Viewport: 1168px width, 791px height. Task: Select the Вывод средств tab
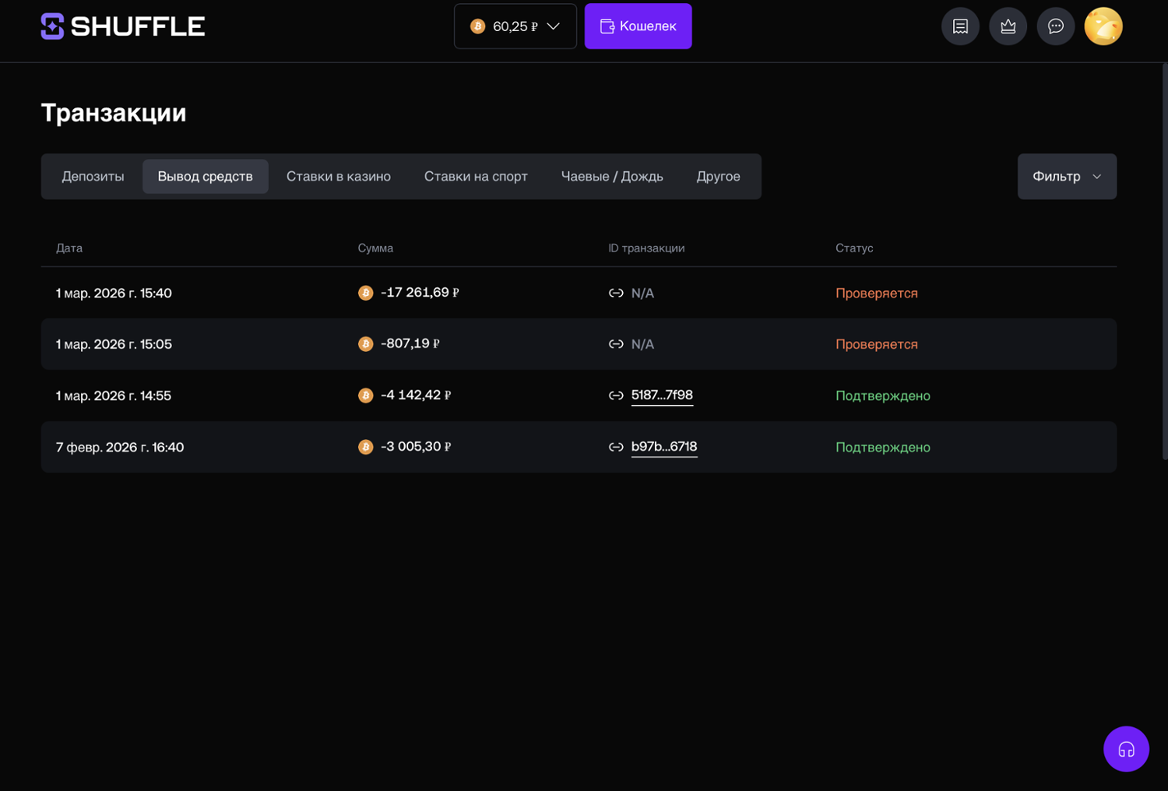tap(205, 177)
